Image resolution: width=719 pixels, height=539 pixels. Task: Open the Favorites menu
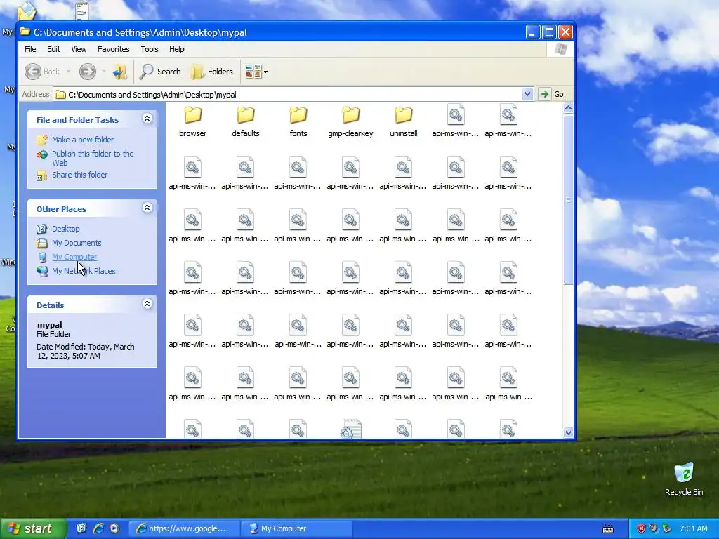(113, 49)
